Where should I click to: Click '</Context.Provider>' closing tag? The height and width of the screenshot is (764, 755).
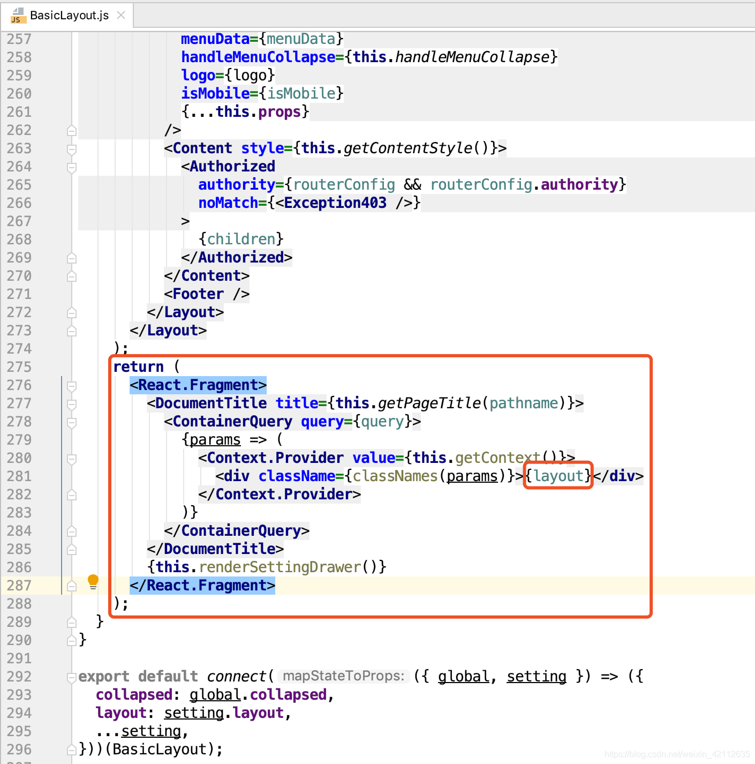280,495
